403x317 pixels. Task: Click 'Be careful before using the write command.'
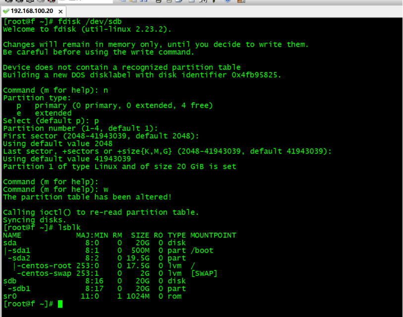[99, 52]
